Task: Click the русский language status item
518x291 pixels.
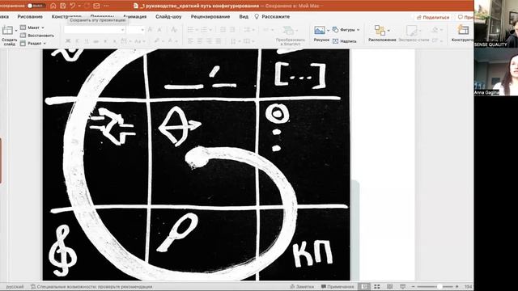Action: tap(15, 287)
